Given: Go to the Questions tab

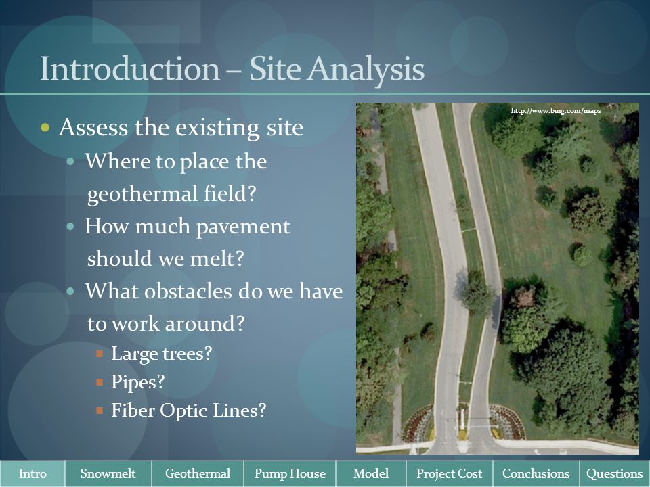Looking at the screenshot, I should [x=615, y=473].
